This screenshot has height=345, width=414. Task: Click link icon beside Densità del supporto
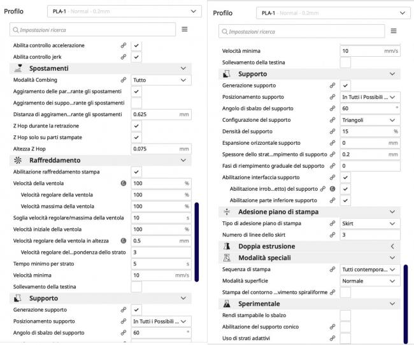click(332, 131)
